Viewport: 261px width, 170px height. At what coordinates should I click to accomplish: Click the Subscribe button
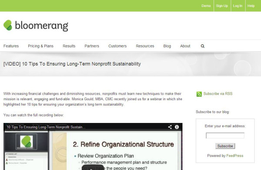tap(225, 146)
